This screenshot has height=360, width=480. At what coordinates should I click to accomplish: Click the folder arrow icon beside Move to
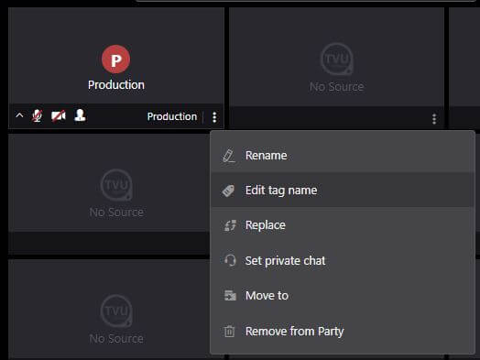pyautogui.click(x=230, y=295)
